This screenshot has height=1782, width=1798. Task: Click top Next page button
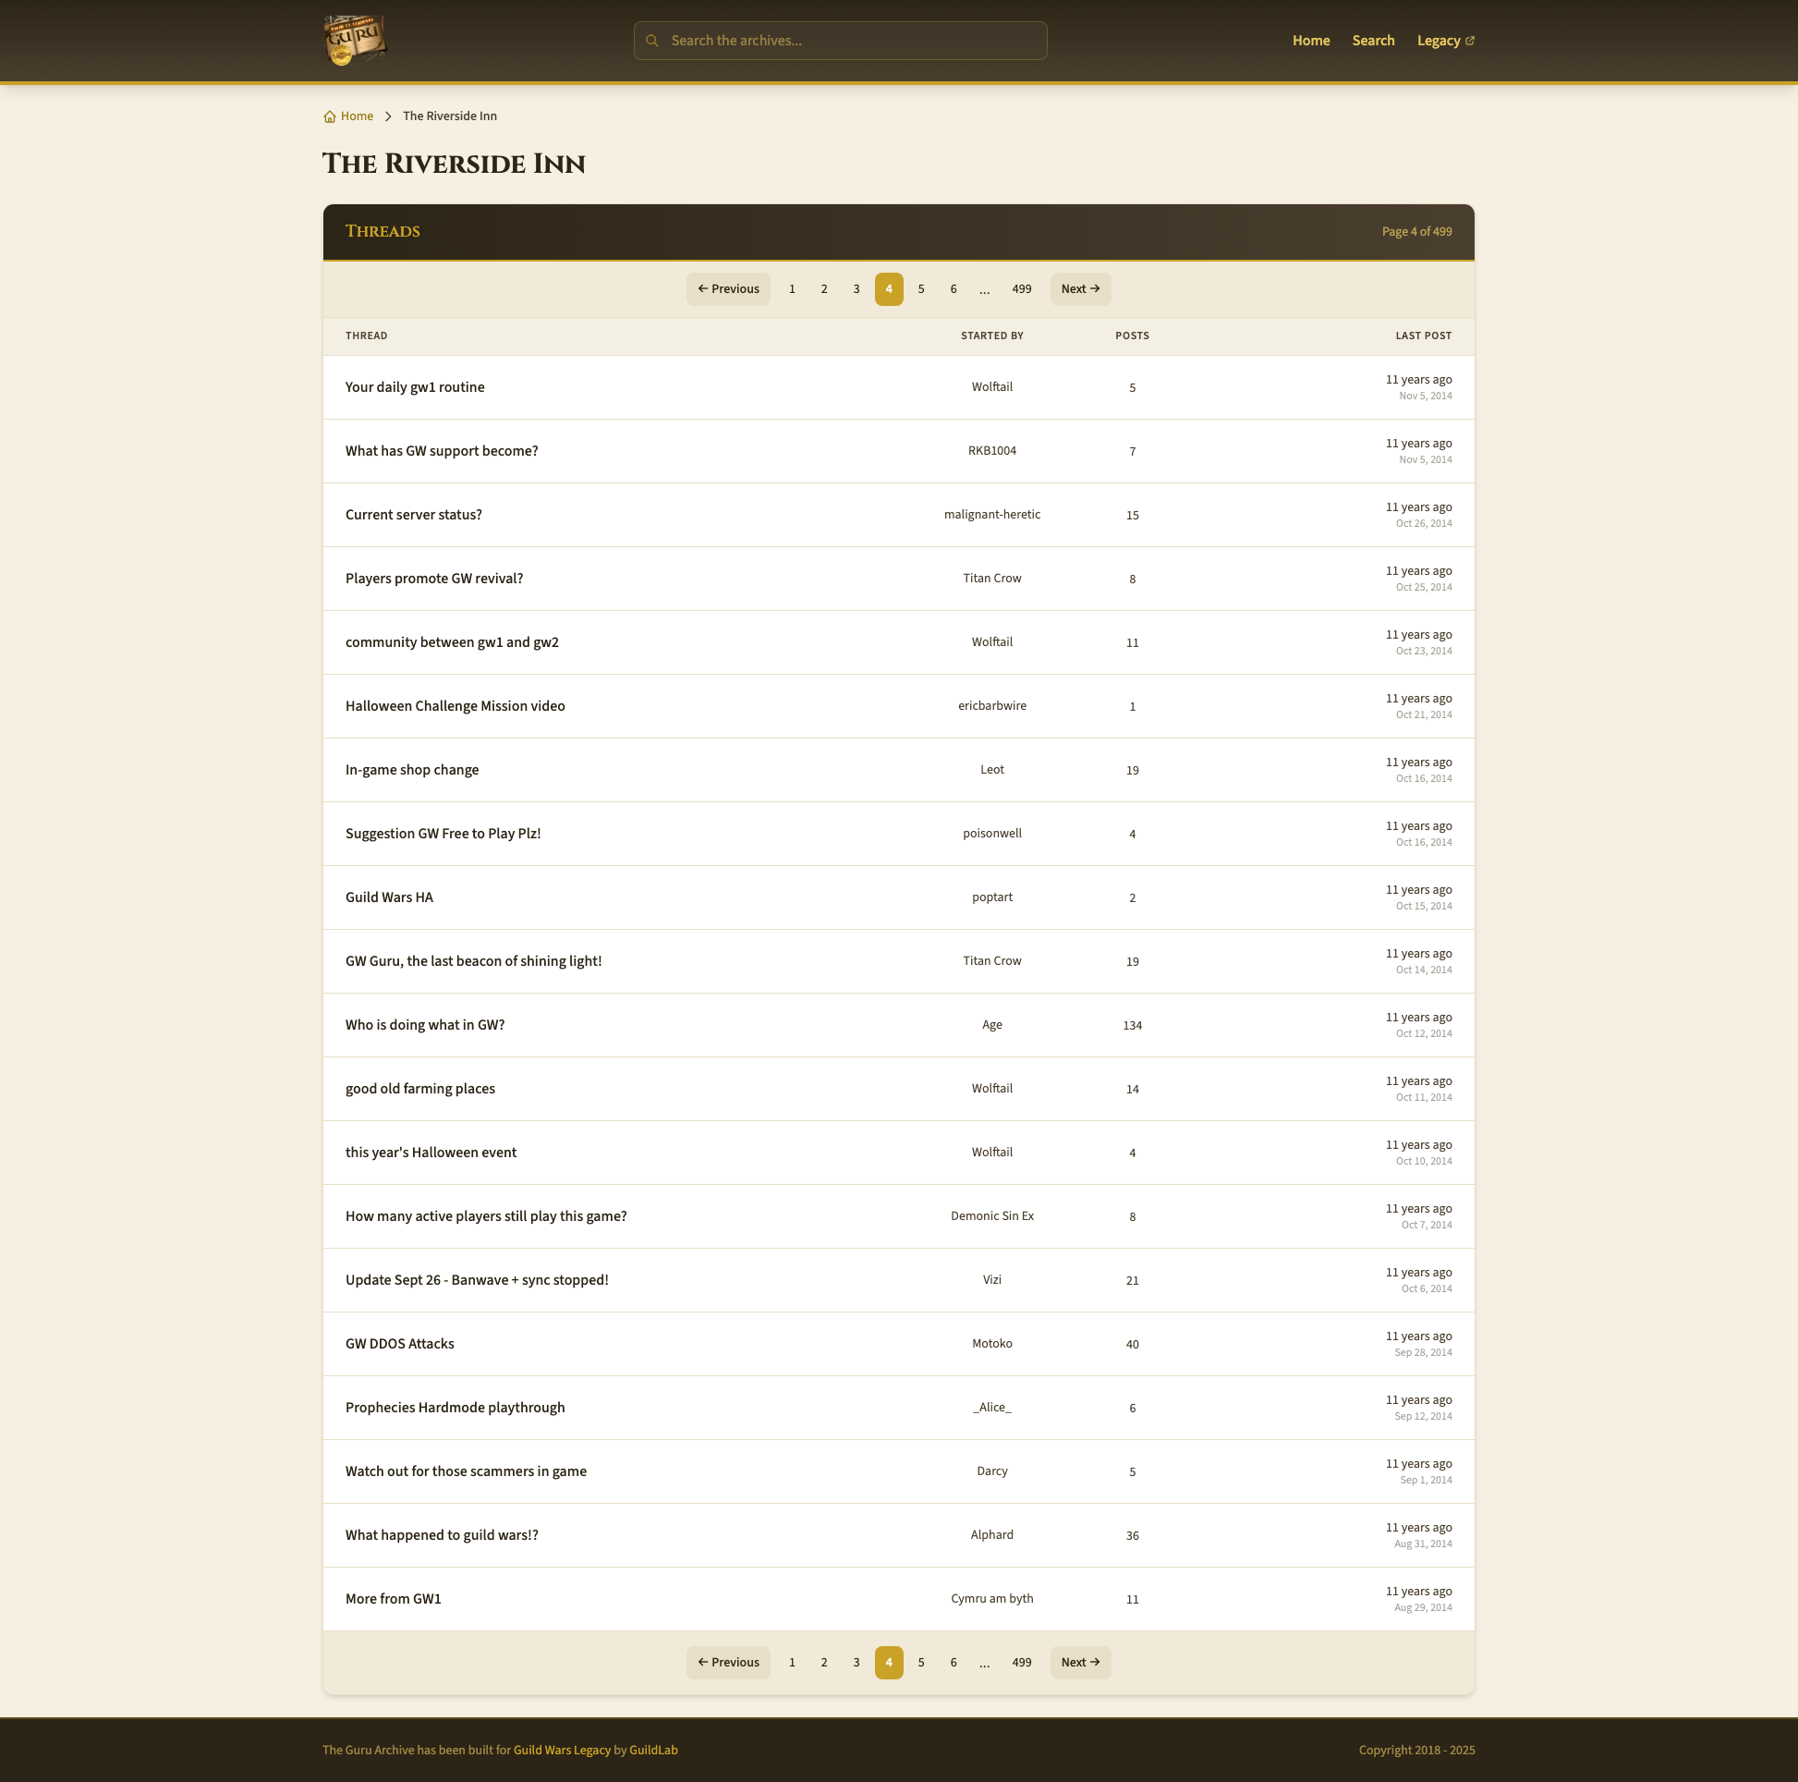tap(1079, 289)
